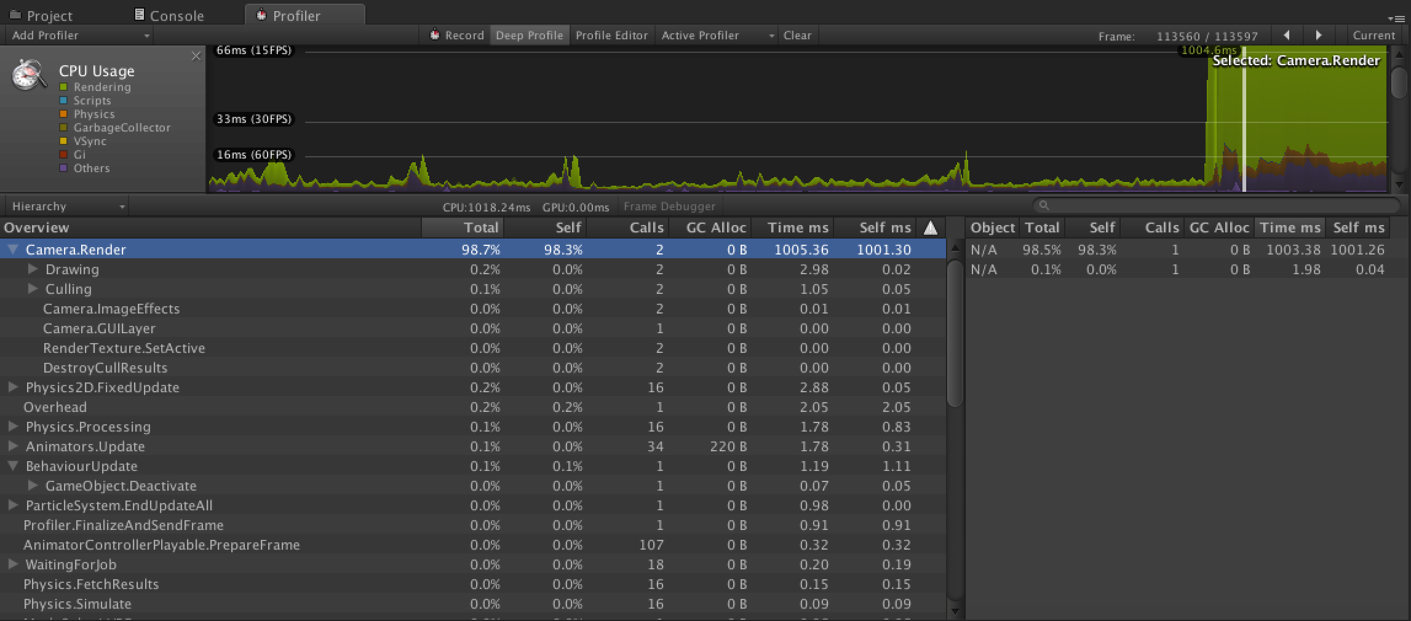
Task: Collapse the Camera.Render row
Action: tap(13, 249)
